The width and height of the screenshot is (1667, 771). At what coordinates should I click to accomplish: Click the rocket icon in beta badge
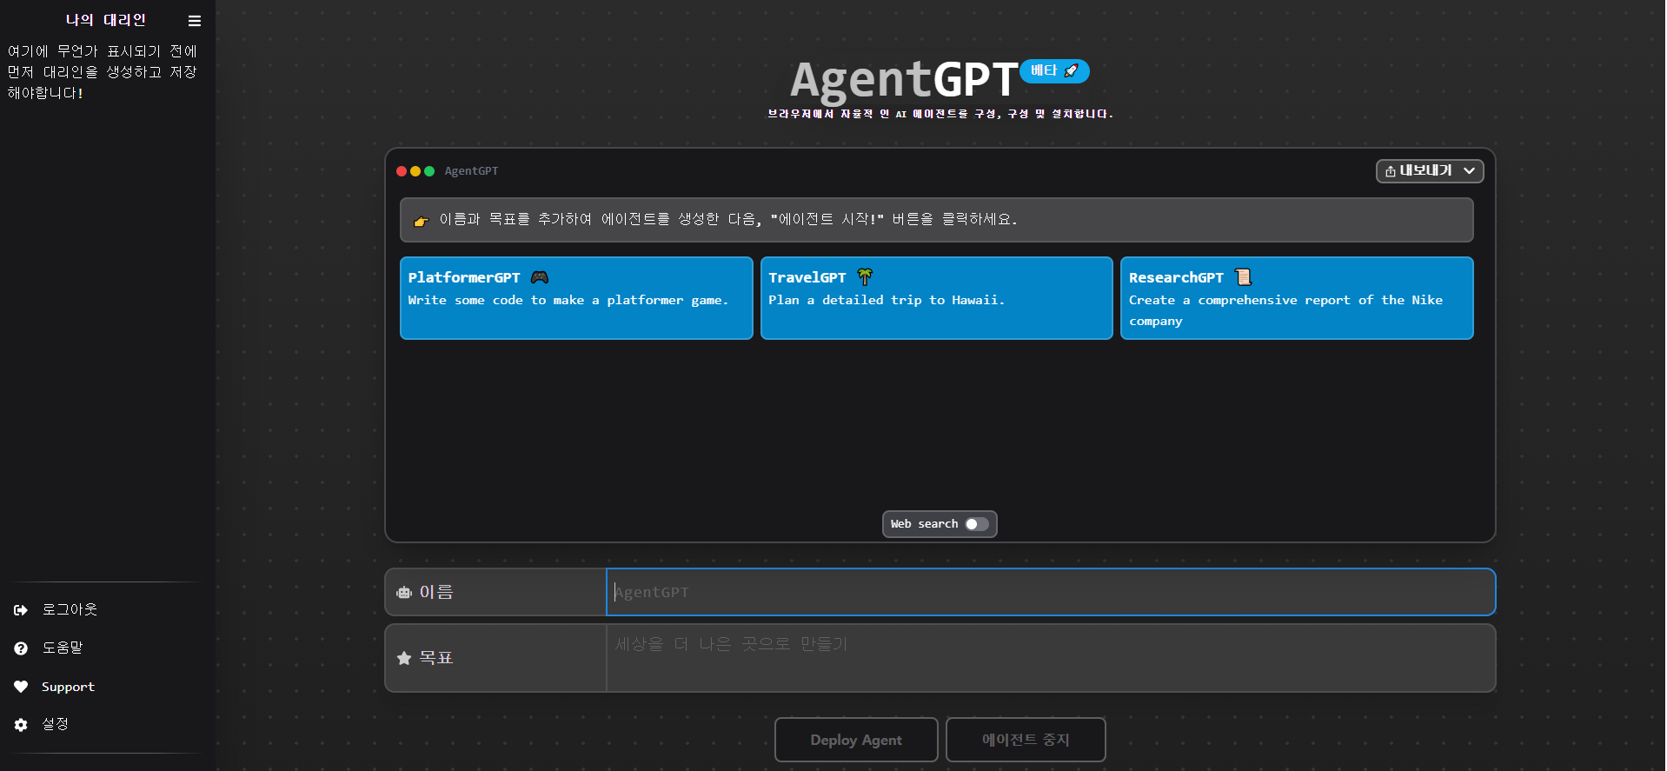pos(1072,70)
